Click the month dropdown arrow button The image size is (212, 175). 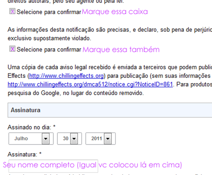pos(46,139)
